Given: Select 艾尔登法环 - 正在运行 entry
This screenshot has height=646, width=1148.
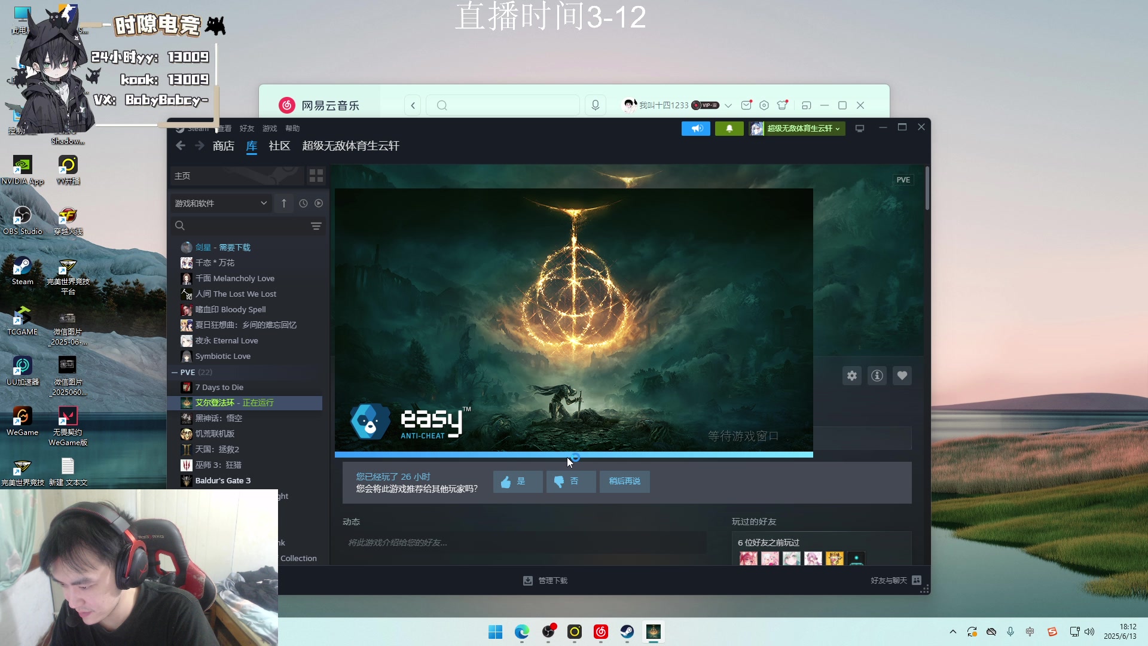Looking at the screenshot, I should point(246,403).
